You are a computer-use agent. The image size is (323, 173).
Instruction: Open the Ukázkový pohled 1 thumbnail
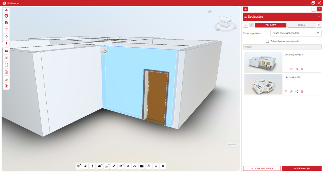[263, 62]
